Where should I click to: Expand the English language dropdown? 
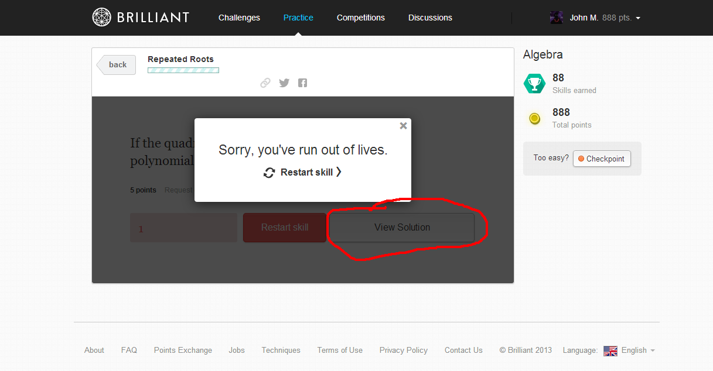click(x=638, y=351)
